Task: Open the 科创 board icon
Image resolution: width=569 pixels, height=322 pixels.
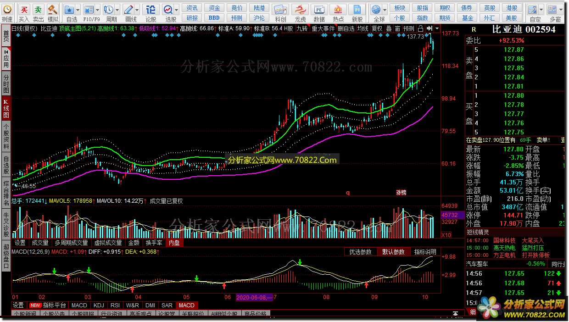Action: (280, 9)
